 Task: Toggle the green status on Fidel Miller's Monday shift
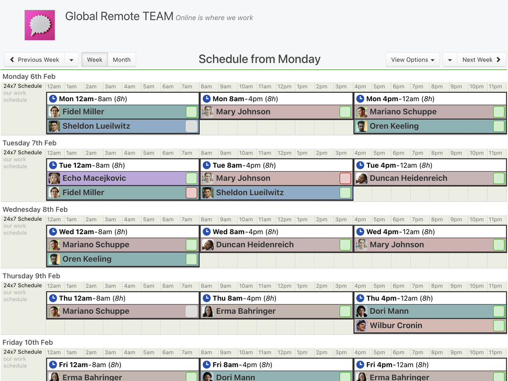coord(191,112)
